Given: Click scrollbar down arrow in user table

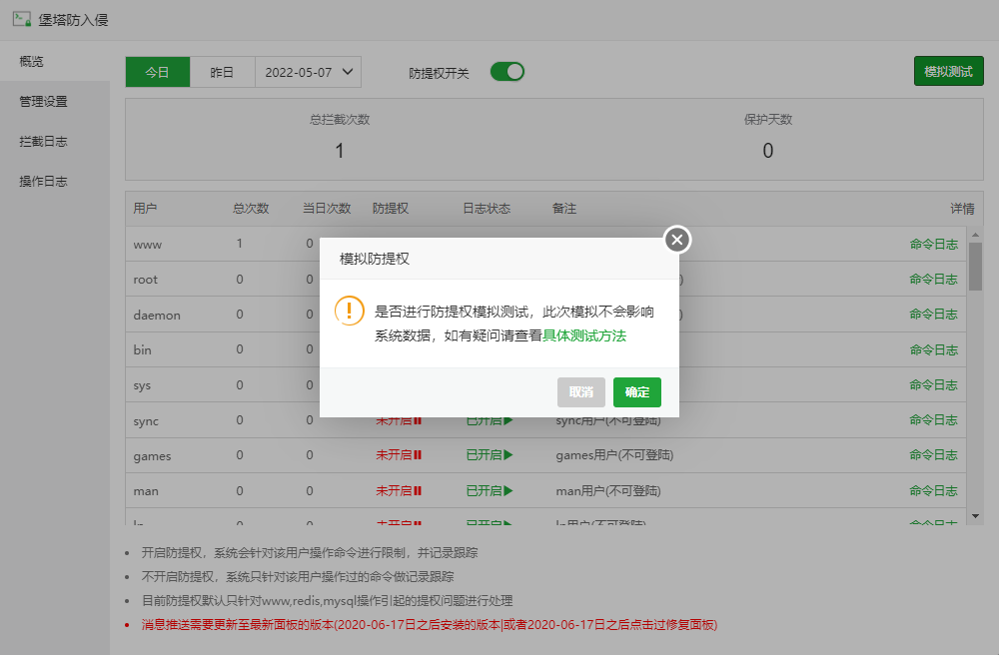Looking at the screenshot, I should click(x=975, y=515).
